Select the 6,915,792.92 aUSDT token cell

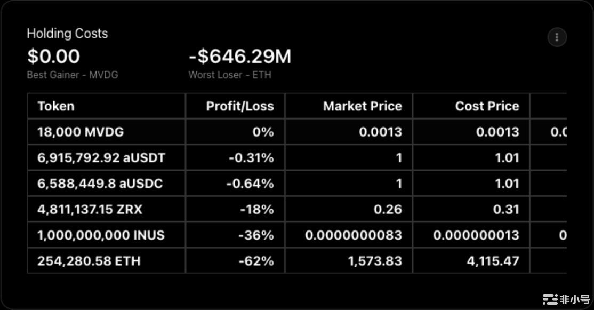click(101, 158)
